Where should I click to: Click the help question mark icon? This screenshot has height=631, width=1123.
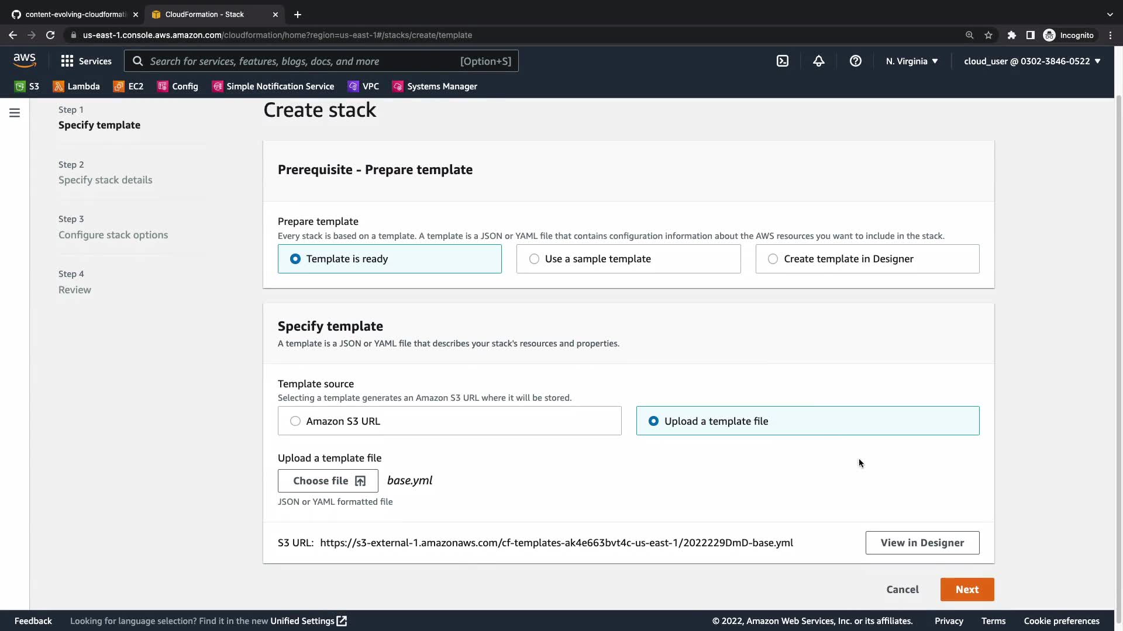(x=855, y=61)
